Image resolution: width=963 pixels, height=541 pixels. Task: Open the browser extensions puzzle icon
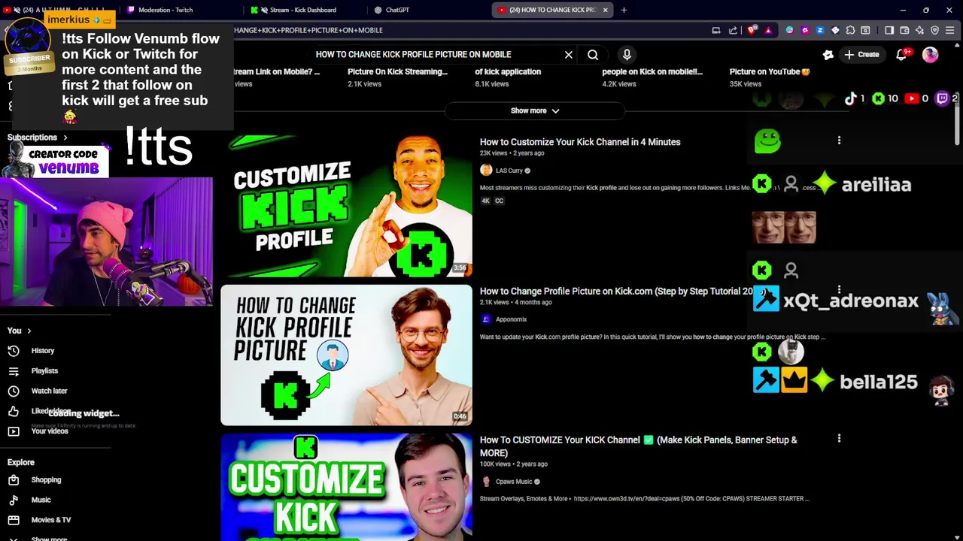pos(850,30)
